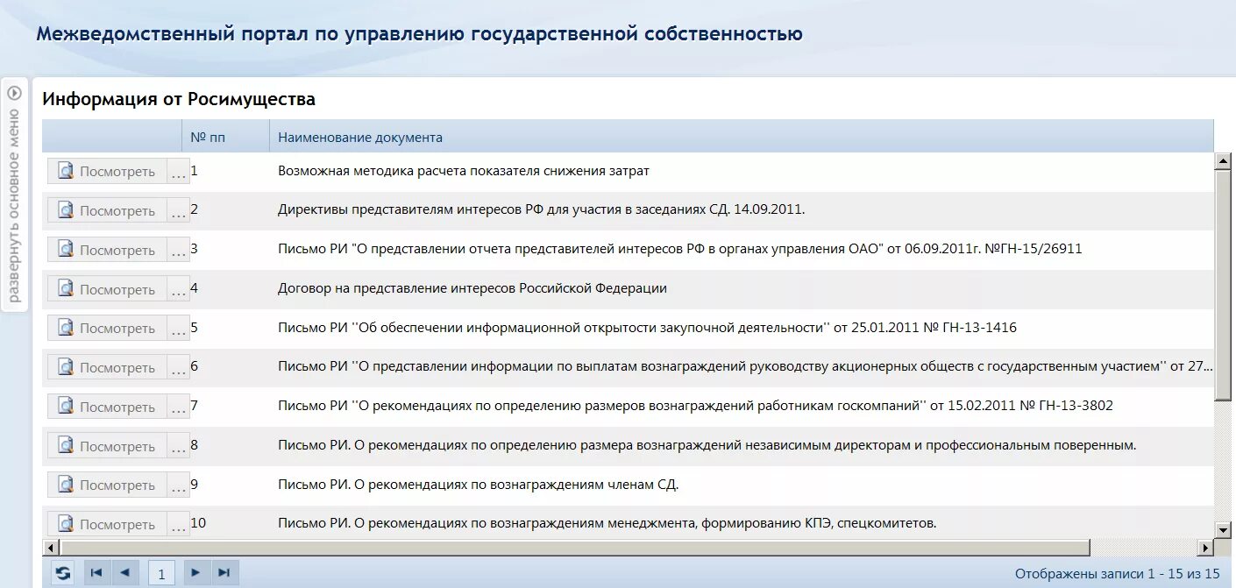Click the vertical scrollbar thumb
This screenshot has height=588, width=1236.
1223,284
